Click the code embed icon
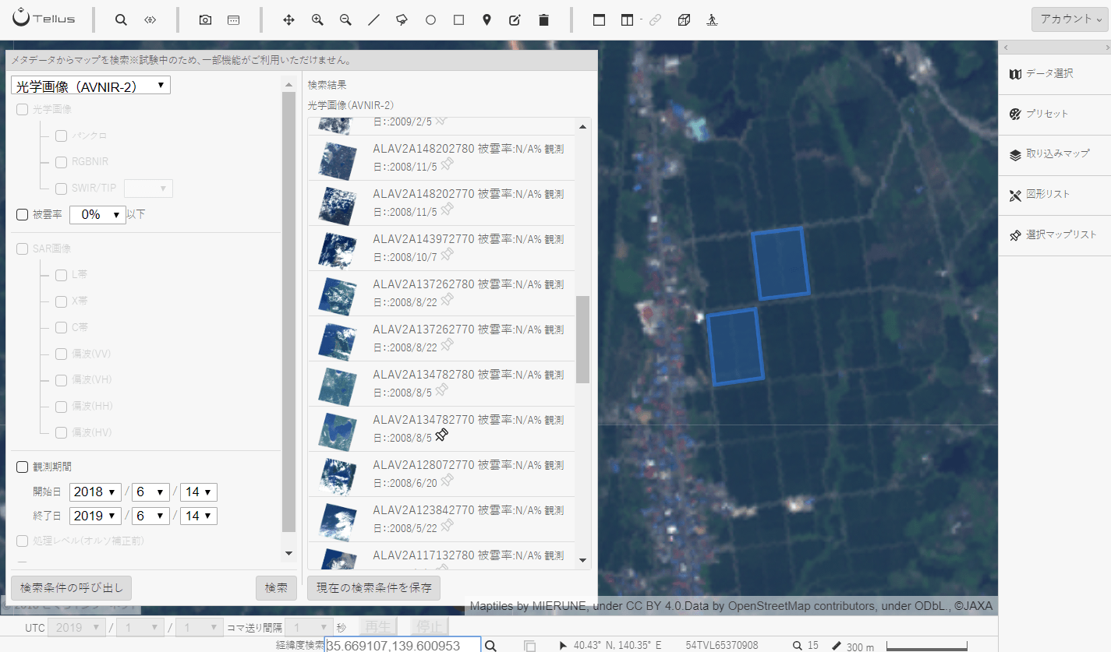Viewport: 1111px width, 652px height. click(150, 20)
